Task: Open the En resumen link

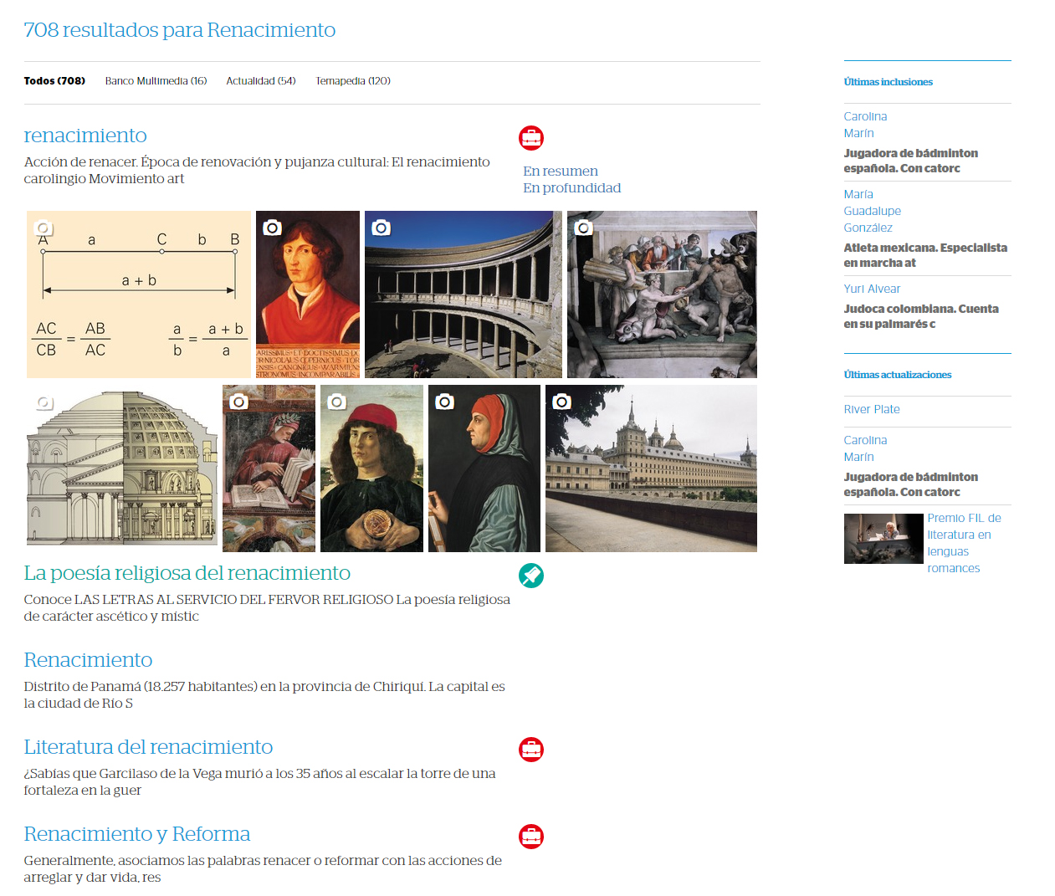Action: [561, 172]
